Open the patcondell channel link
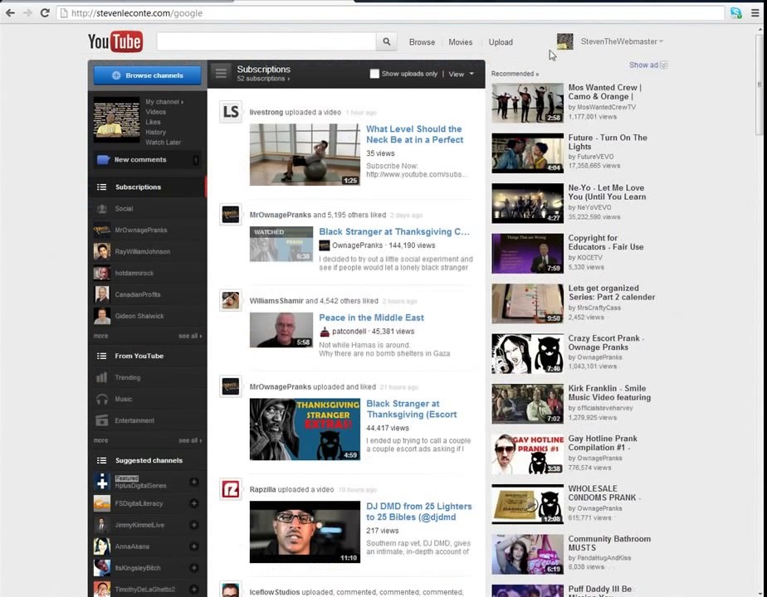Image resolution: width=767 pixels, height=597 pixels. coord(349,331)
